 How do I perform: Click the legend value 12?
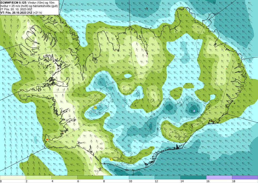point(156,181)
